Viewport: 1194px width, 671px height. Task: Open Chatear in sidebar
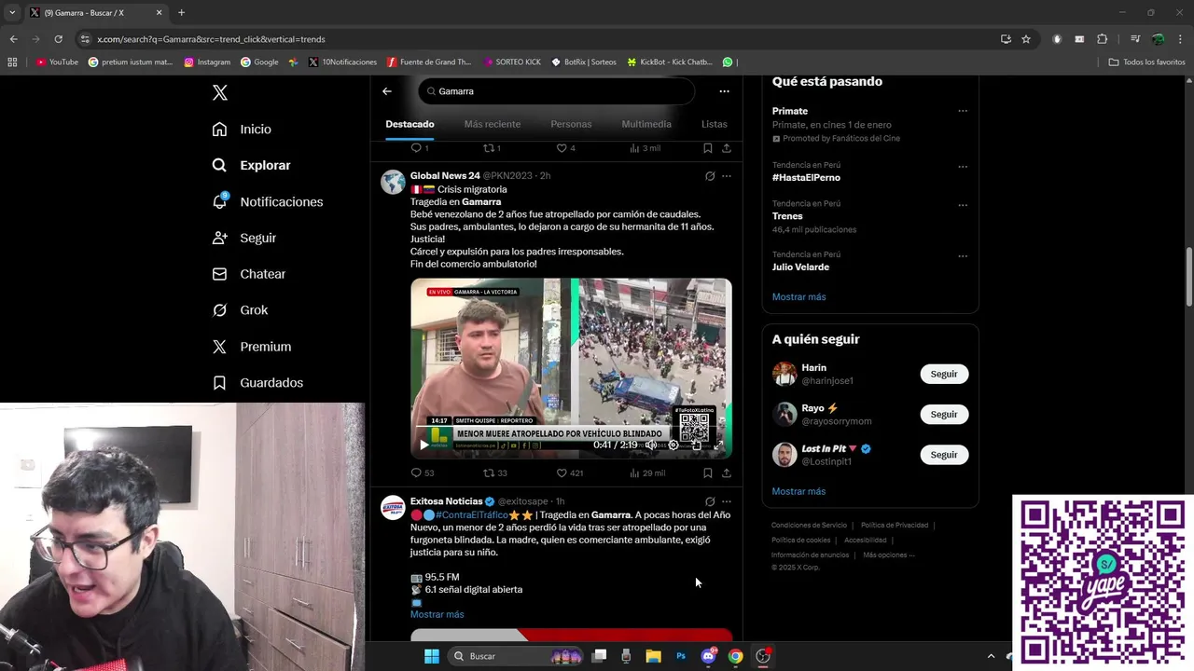point(249,274)
